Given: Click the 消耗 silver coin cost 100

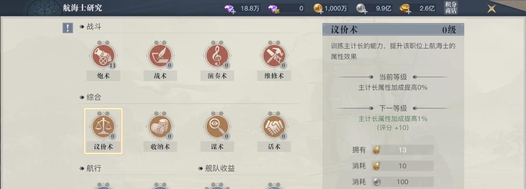Looking at the screenshot, I should click(402, 181).
